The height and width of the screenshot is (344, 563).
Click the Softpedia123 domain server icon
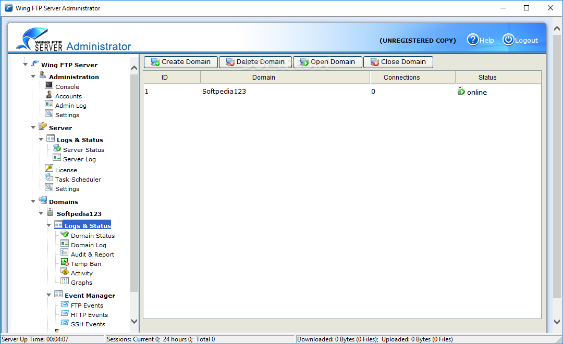[x=50, y=212]
